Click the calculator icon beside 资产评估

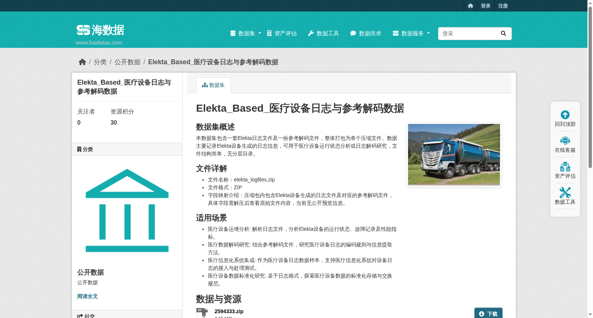(x=269, y=33)
